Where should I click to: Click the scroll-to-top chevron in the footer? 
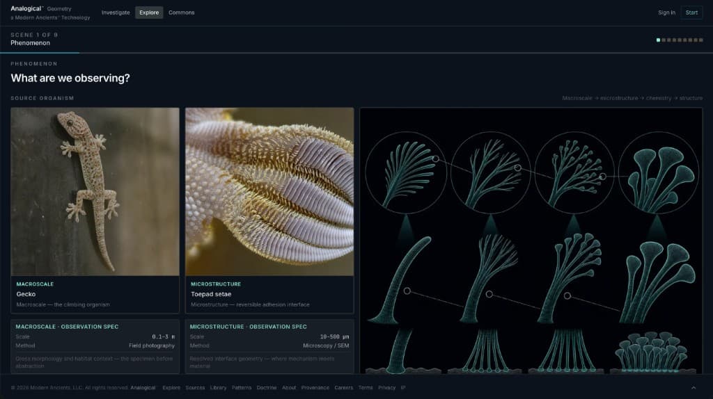(x=694, y=388)
